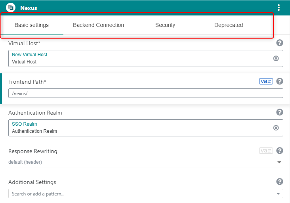Clear the New Virtual Host selection

276,58
